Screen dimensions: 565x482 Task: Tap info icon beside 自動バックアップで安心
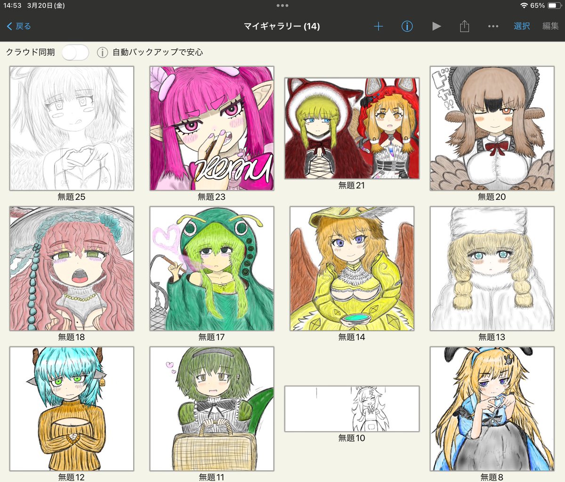click(102, 52)
